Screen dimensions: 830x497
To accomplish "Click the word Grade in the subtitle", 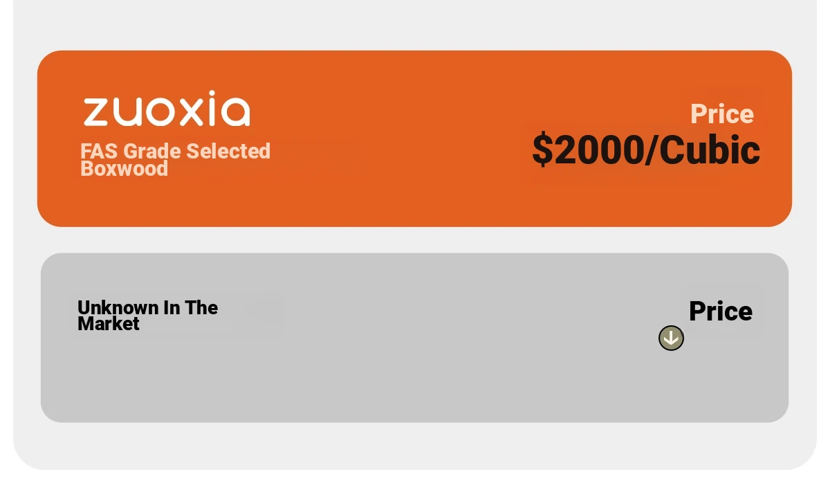I will coord(152,151).
